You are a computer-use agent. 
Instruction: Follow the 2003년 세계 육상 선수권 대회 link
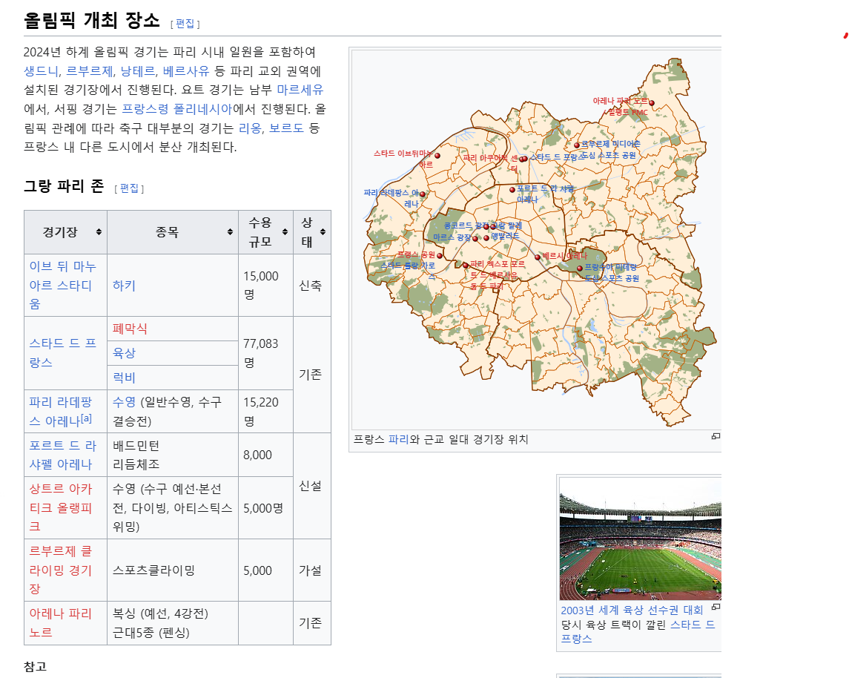630,609
